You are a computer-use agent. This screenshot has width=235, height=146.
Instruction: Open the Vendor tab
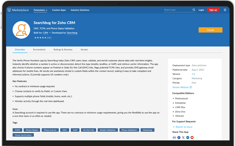(x=84, y=50)
